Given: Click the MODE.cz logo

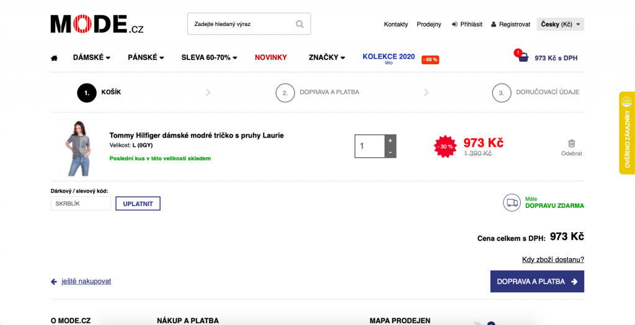Looking at the screenshot, I should [97, 24].
